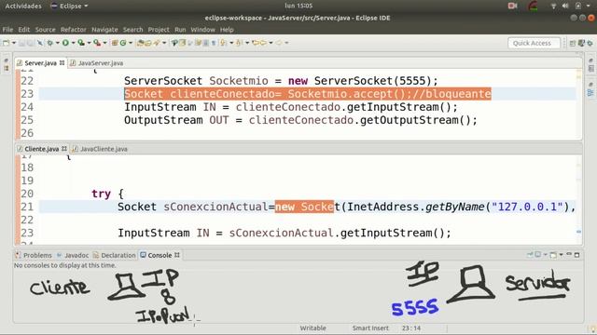Click the Search flashlight toolbar icon
Image resolution: width=597 pixels, height=335 pixels.
pyautogui.click(x=157, y=43)
